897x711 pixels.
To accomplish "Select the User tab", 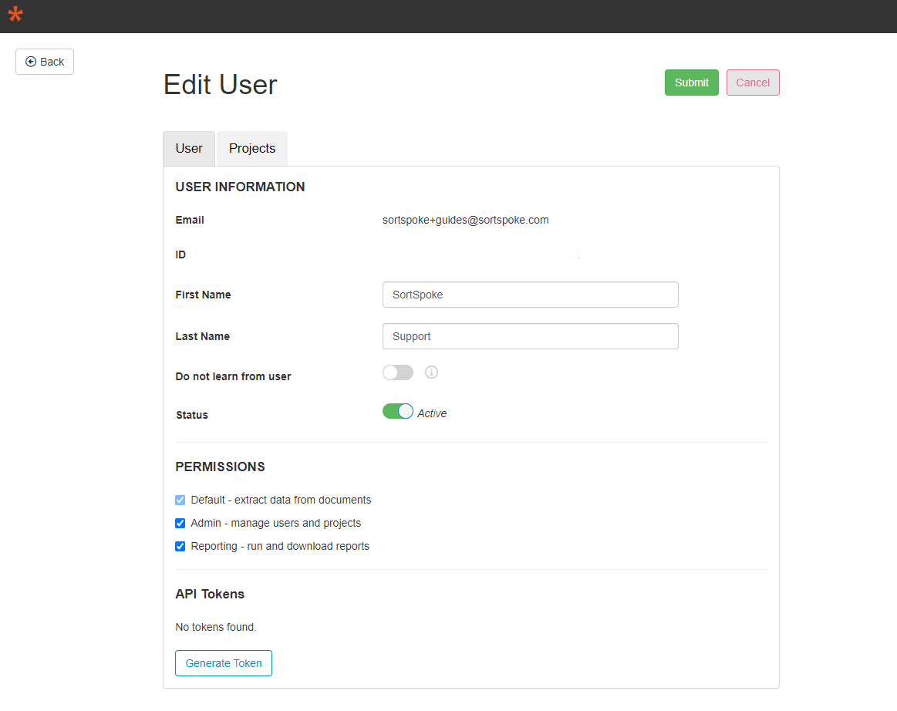I will (188, 148).
